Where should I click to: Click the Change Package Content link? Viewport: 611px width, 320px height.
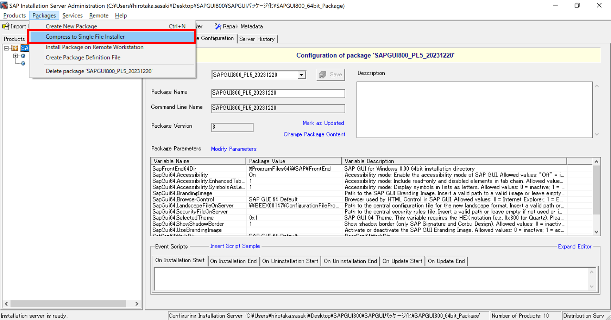tap(314, 134)
